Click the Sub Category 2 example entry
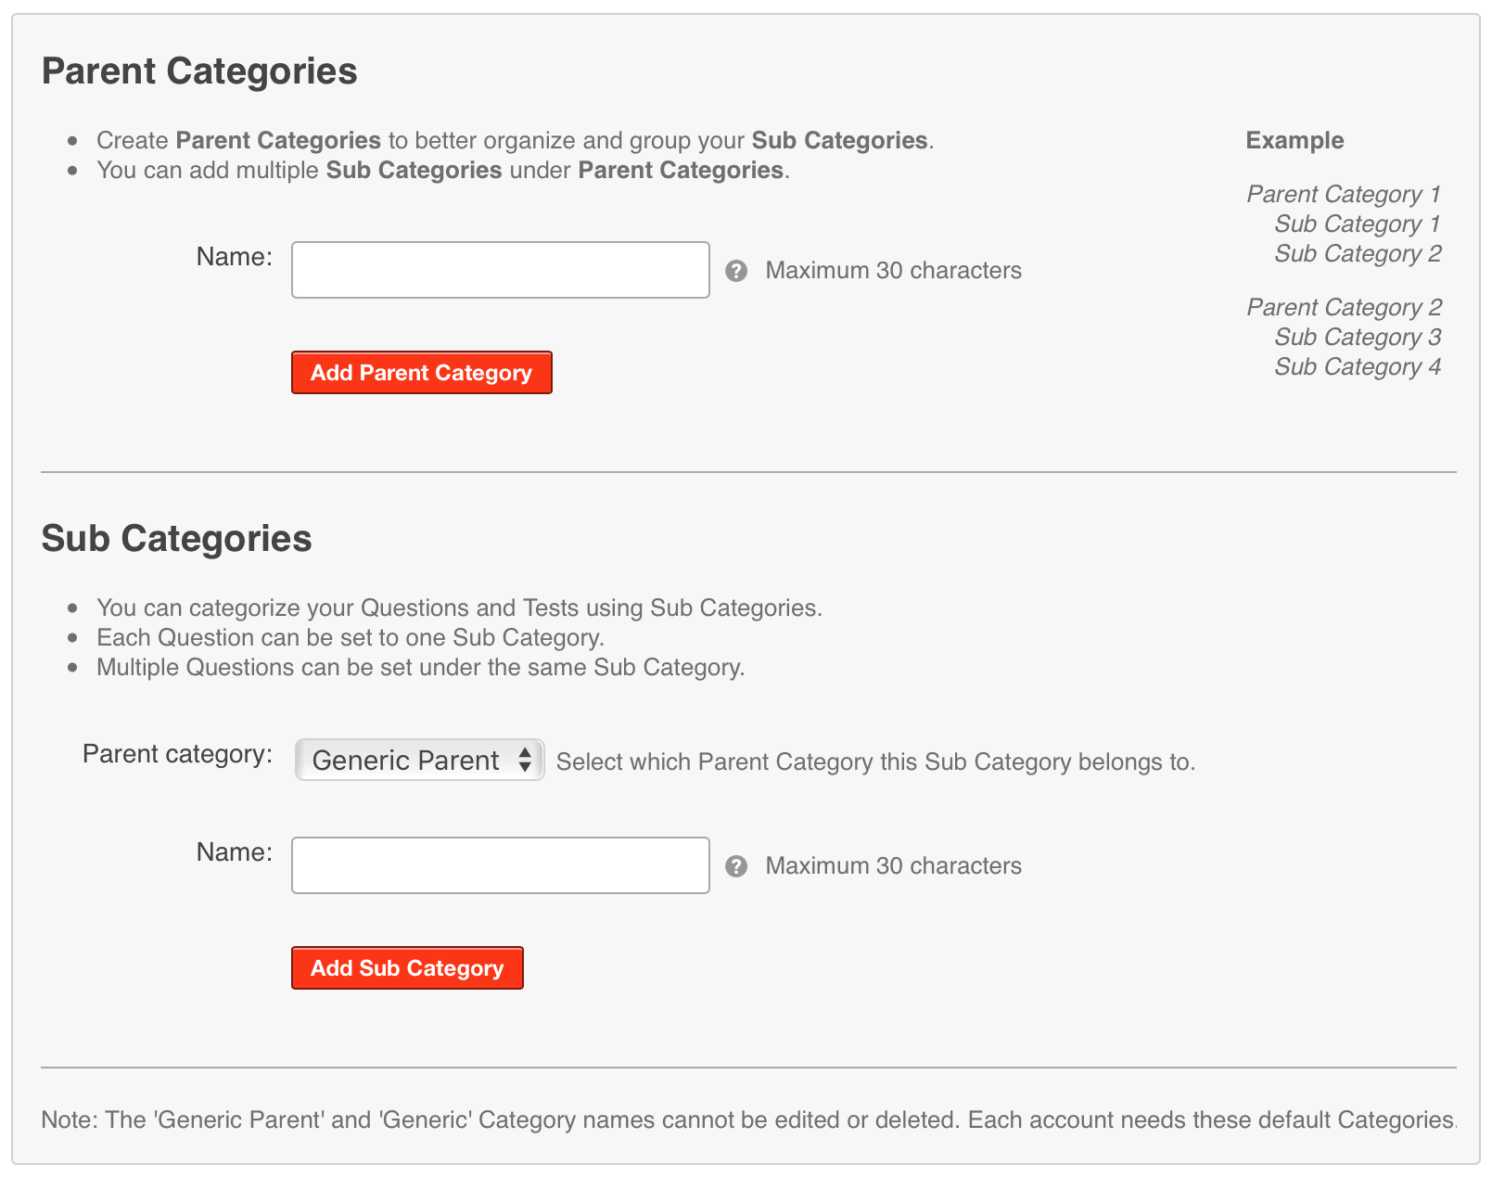This screenshot has height=1177, width=1492. pyautogui.click(x=1357, y=253)
